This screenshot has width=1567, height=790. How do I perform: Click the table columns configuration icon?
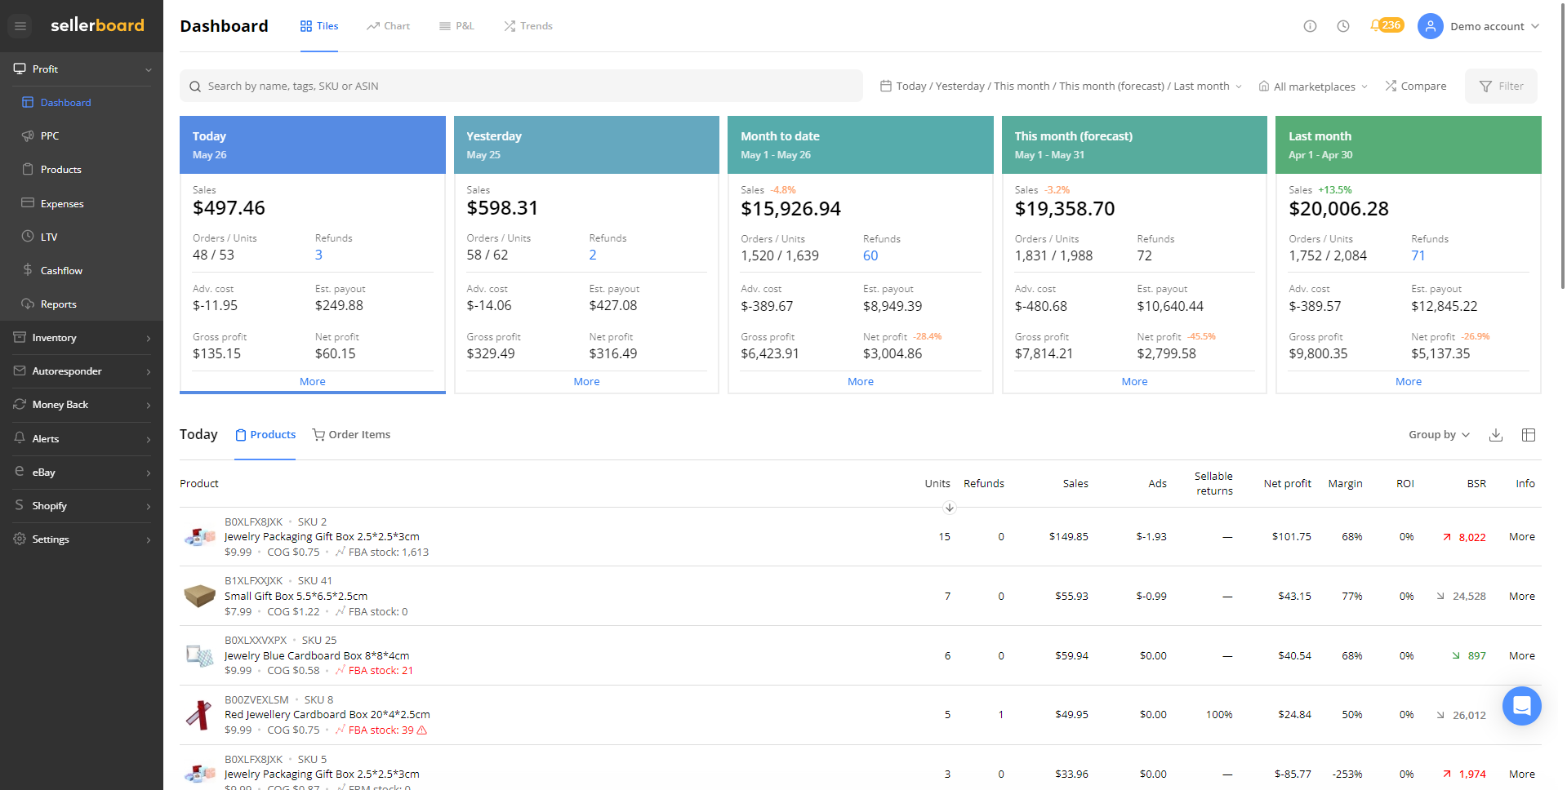[x=1529, y=435]
